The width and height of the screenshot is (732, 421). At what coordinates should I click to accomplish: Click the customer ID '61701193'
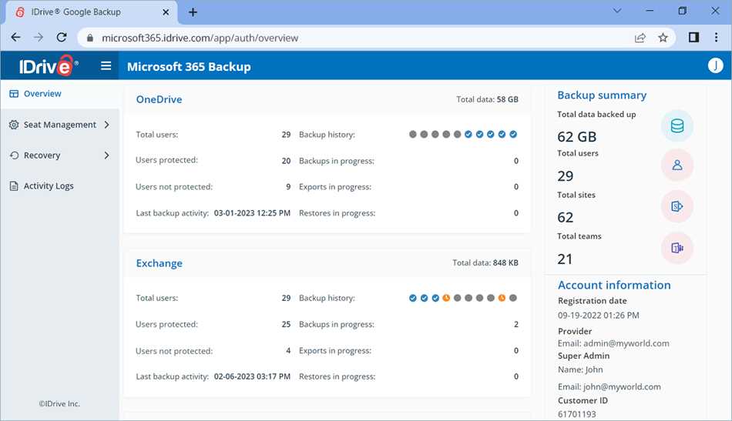(x=576, y=415)
